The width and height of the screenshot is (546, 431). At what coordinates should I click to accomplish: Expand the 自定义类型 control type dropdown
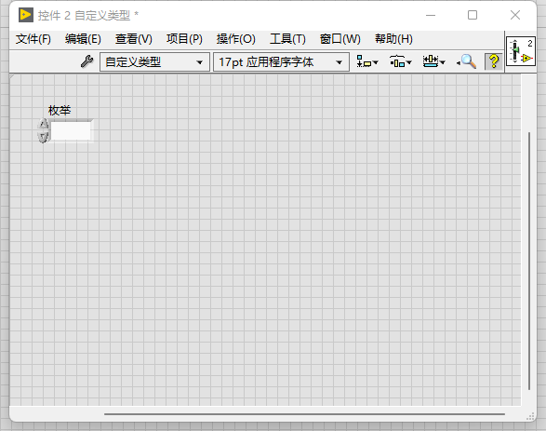tap(154, 62)
